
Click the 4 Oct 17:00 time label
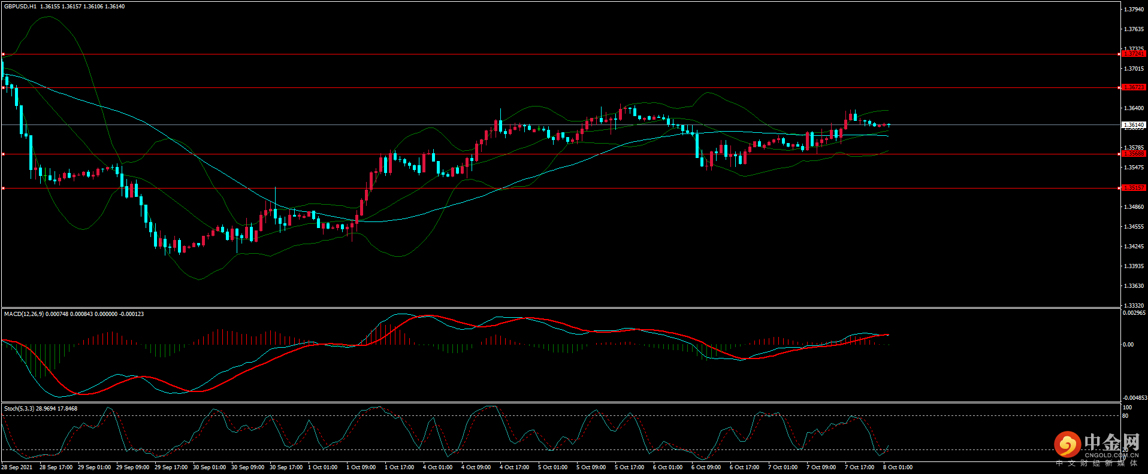515,467
